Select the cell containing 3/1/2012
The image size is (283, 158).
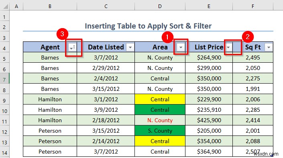(x=106, y=99)
